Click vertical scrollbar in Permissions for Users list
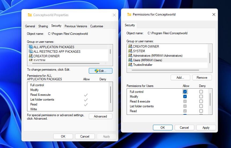 tap(210, 99)
